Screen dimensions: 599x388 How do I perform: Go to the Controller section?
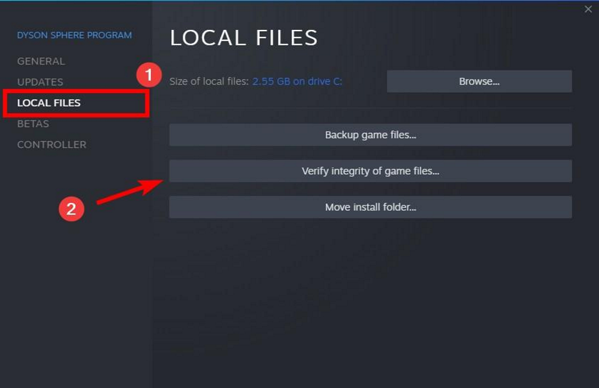[52, 145]
